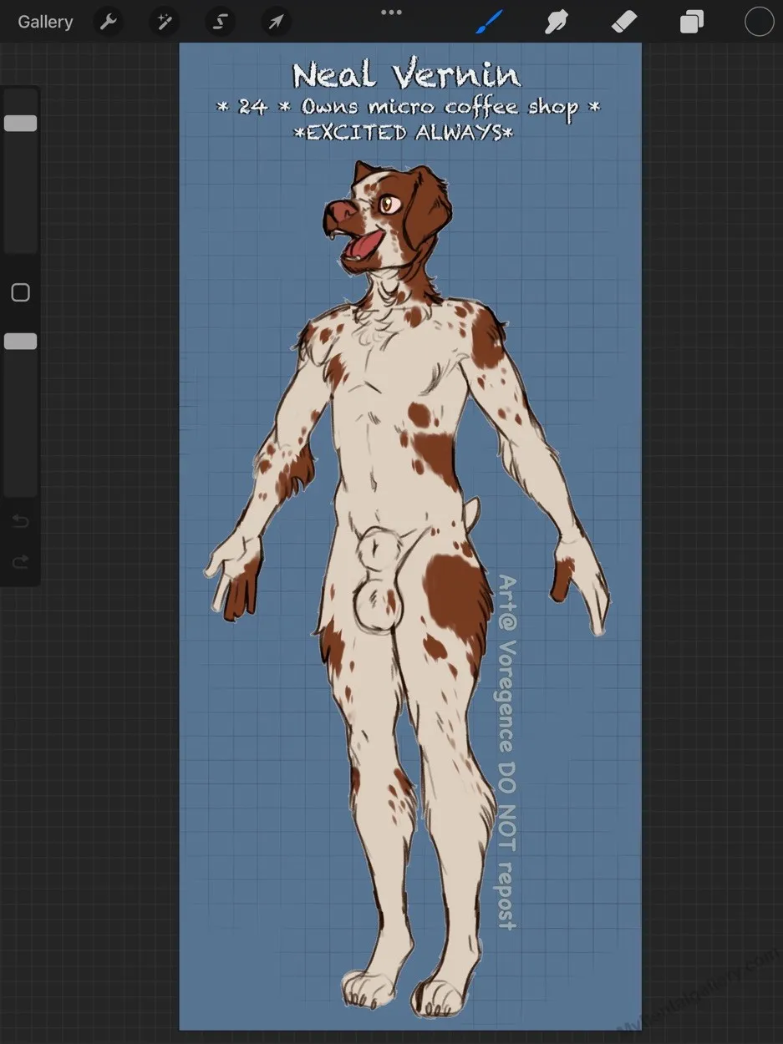Image resolution: width=783 pixels, height=1044 pixels.
Task: Select the Smudge tool
Action: tap(557, 22)
